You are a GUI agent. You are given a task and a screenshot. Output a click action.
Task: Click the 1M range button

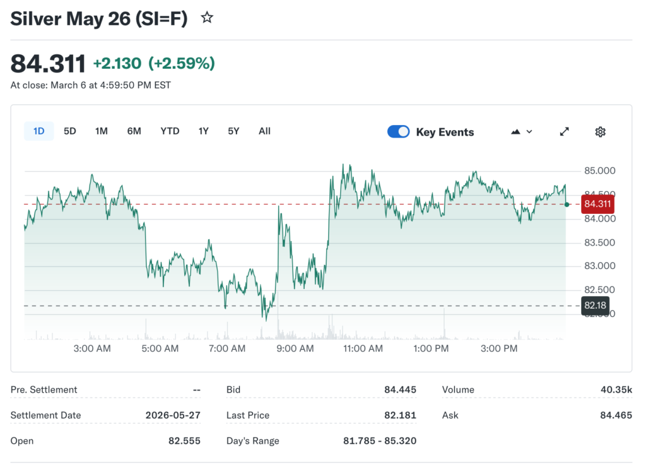[x=102, y=131]
